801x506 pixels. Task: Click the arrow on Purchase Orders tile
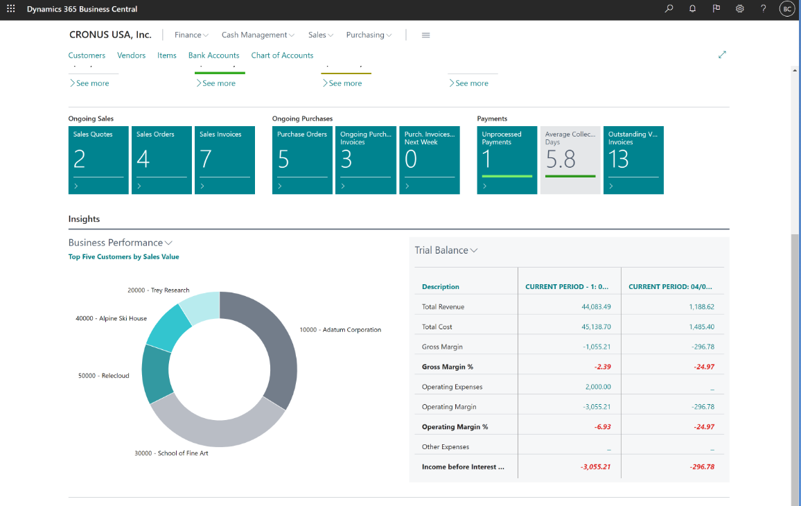tap(280, 186)
